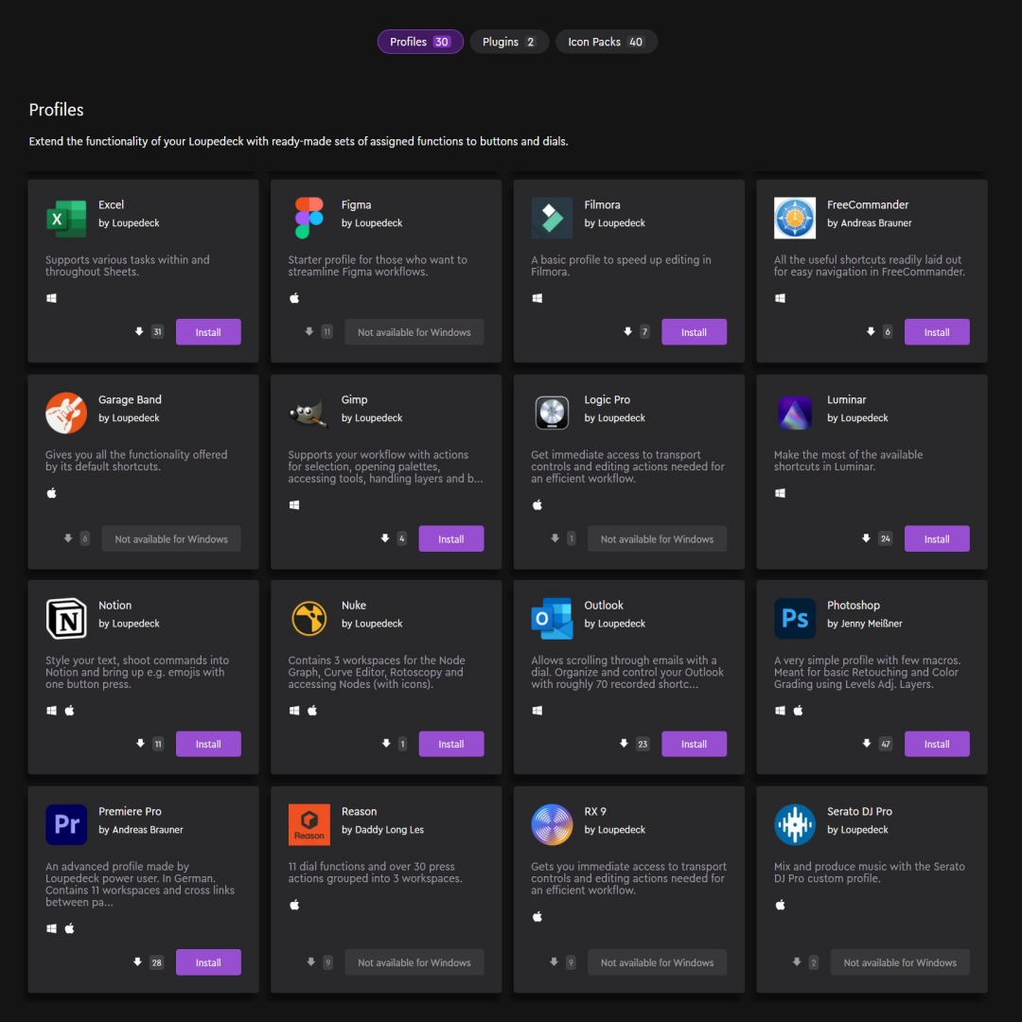Click the Gimp mascot icon
The image size is (1022, 1022).
pos(308,414)
